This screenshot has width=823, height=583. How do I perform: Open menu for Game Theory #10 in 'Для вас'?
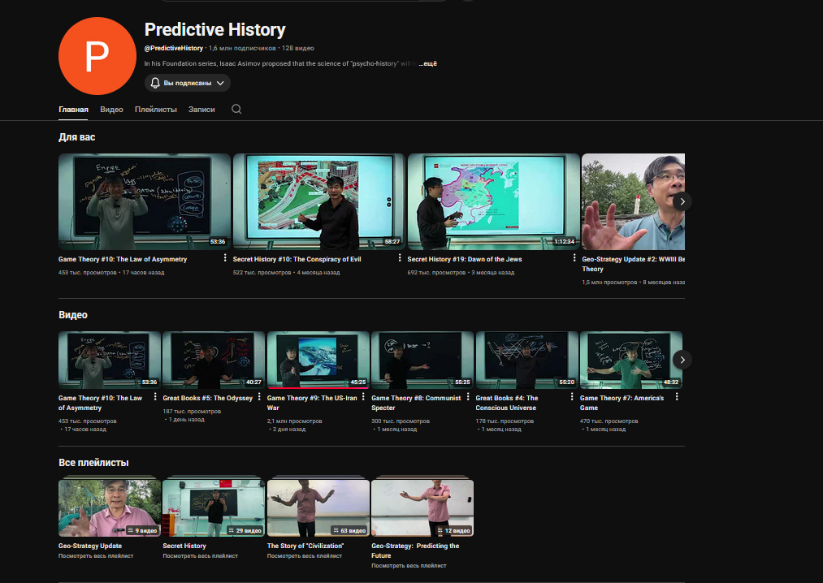[x=225, y=257]
